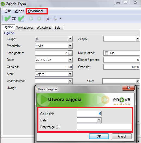Click the enova app icon in title bar

click(3, 4)
